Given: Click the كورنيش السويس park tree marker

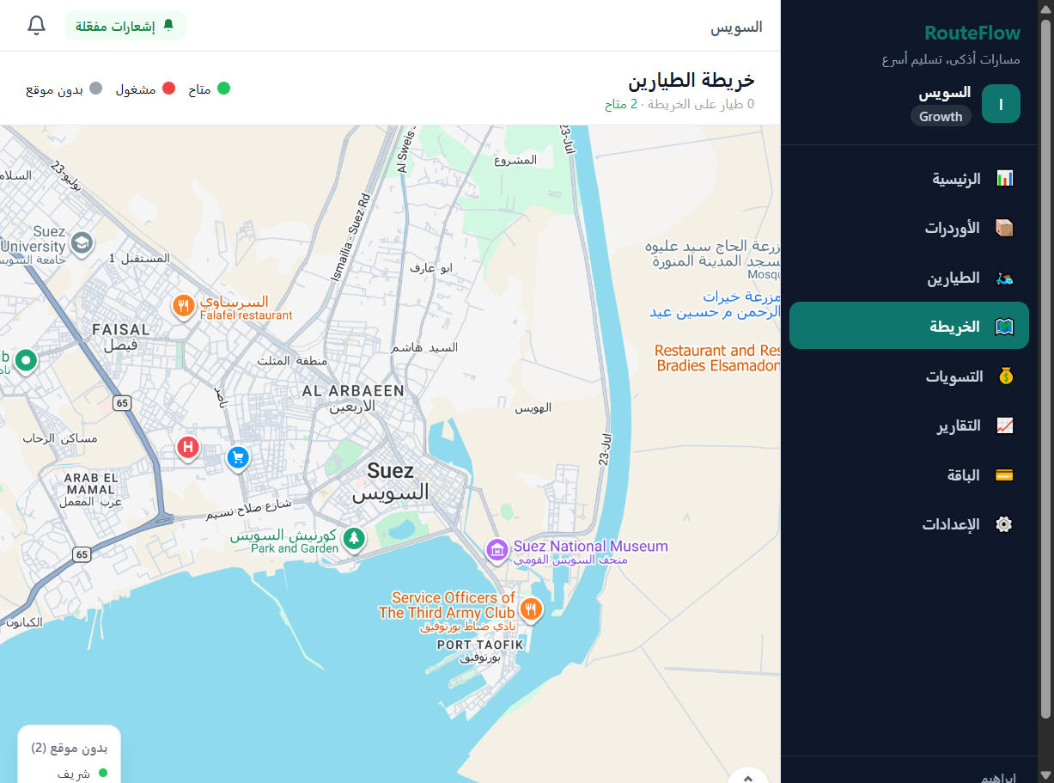Looking at the screenshot, I should [354, 540].
